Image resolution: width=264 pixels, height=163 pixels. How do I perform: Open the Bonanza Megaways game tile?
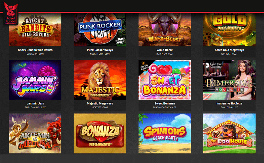point(100,133)
